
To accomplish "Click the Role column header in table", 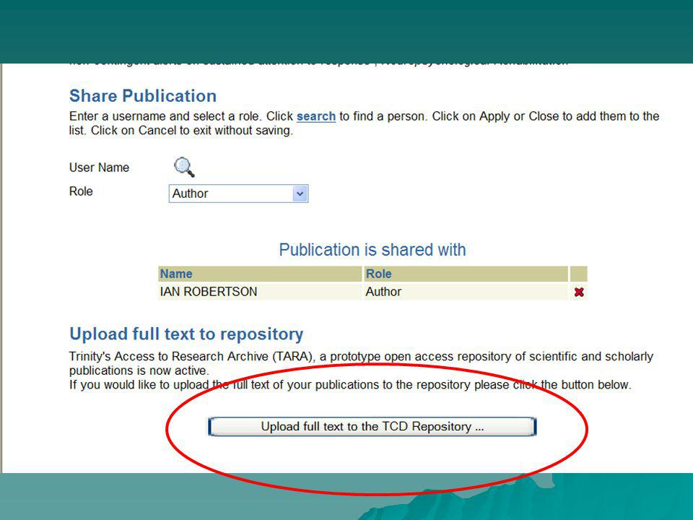I will point(466,274).
